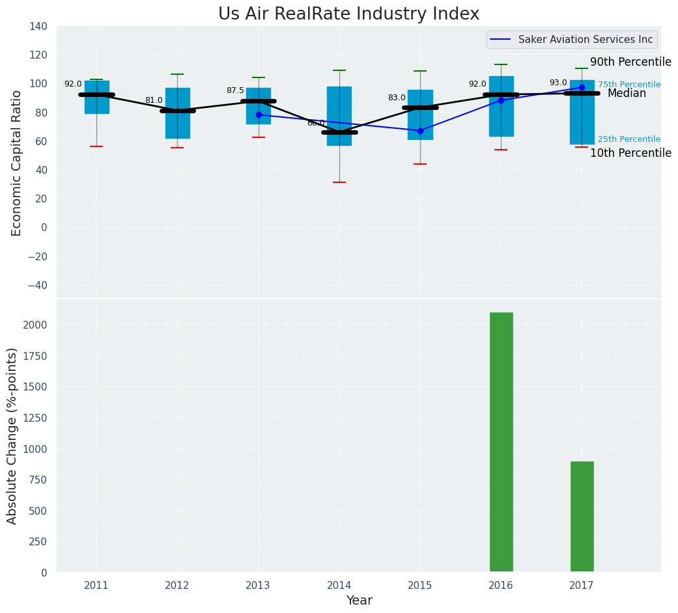Select the blue Saker data point for 2015

[x=420, y=131]
